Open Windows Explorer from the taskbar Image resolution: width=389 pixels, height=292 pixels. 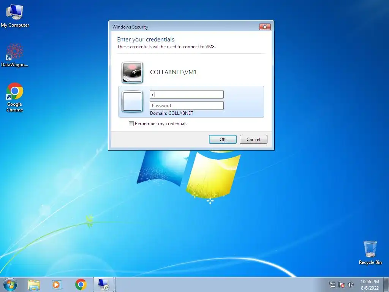coord(34,285)
